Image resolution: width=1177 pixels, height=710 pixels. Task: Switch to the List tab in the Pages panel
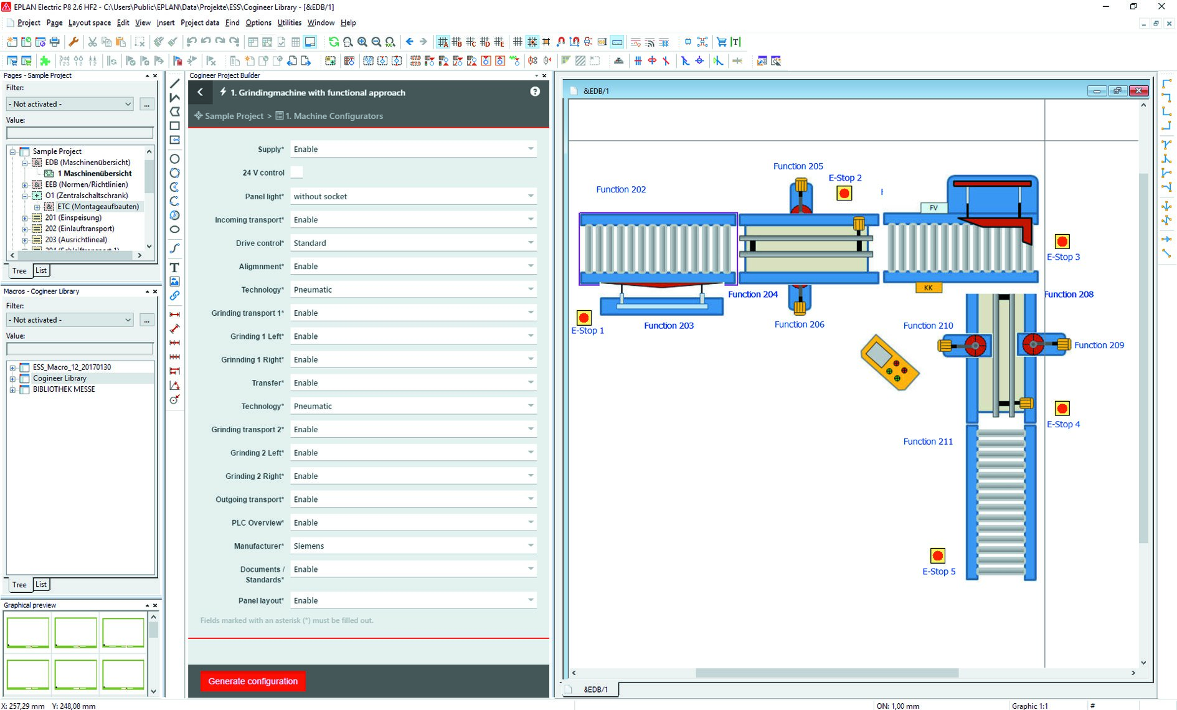[40, 270]
